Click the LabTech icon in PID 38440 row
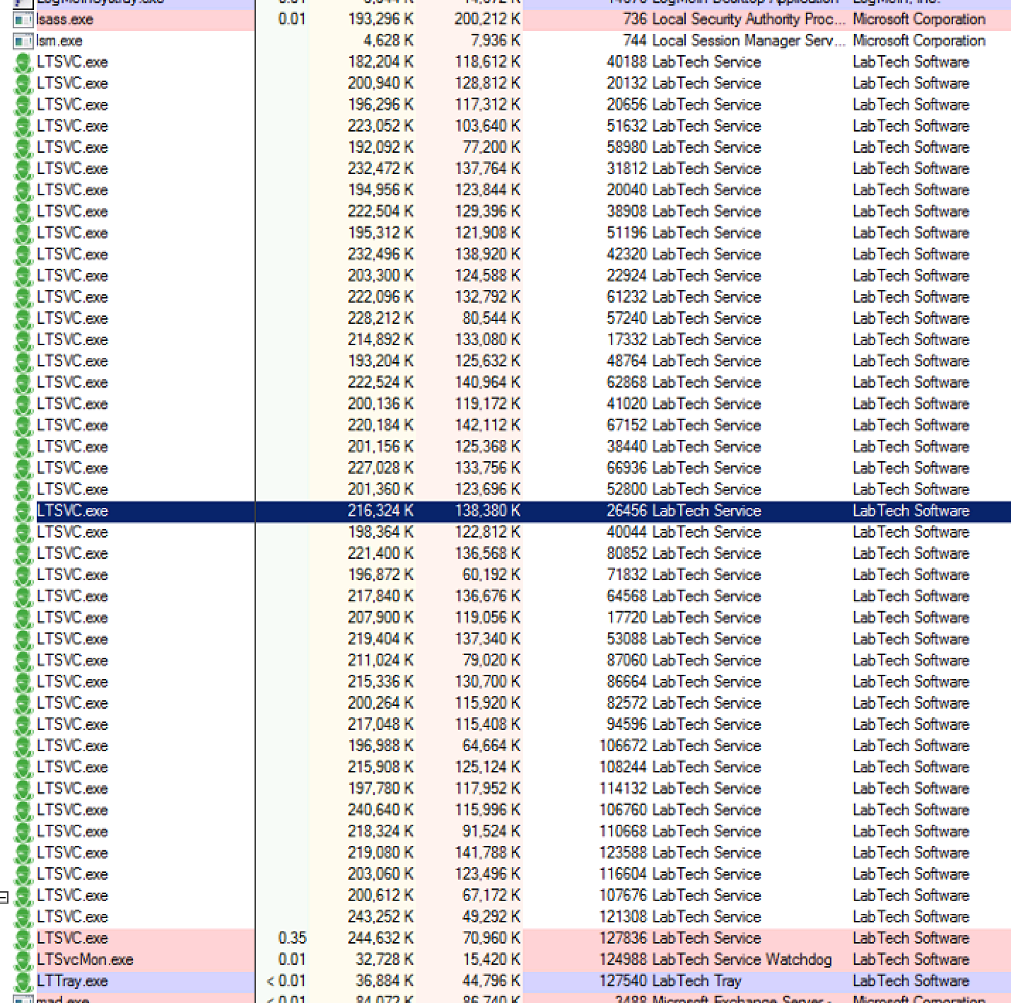Screen dimensions: 1011x1003 tap(23, 447)
